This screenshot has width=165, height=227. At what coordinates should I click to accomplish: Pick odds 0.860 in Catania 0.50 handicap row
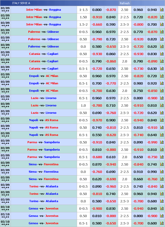[111, 54]
